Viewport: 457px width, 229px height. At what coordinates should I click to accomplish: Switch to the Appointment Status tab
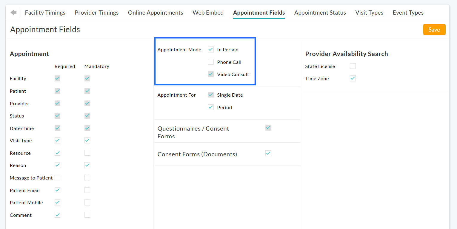click(x=320, y=13)
